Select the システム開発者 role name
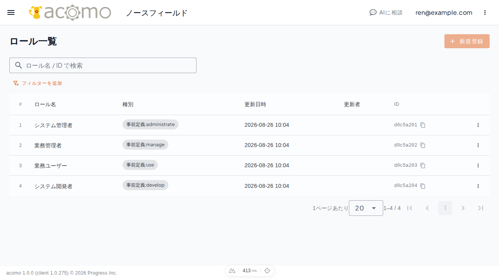 [53, 186]
